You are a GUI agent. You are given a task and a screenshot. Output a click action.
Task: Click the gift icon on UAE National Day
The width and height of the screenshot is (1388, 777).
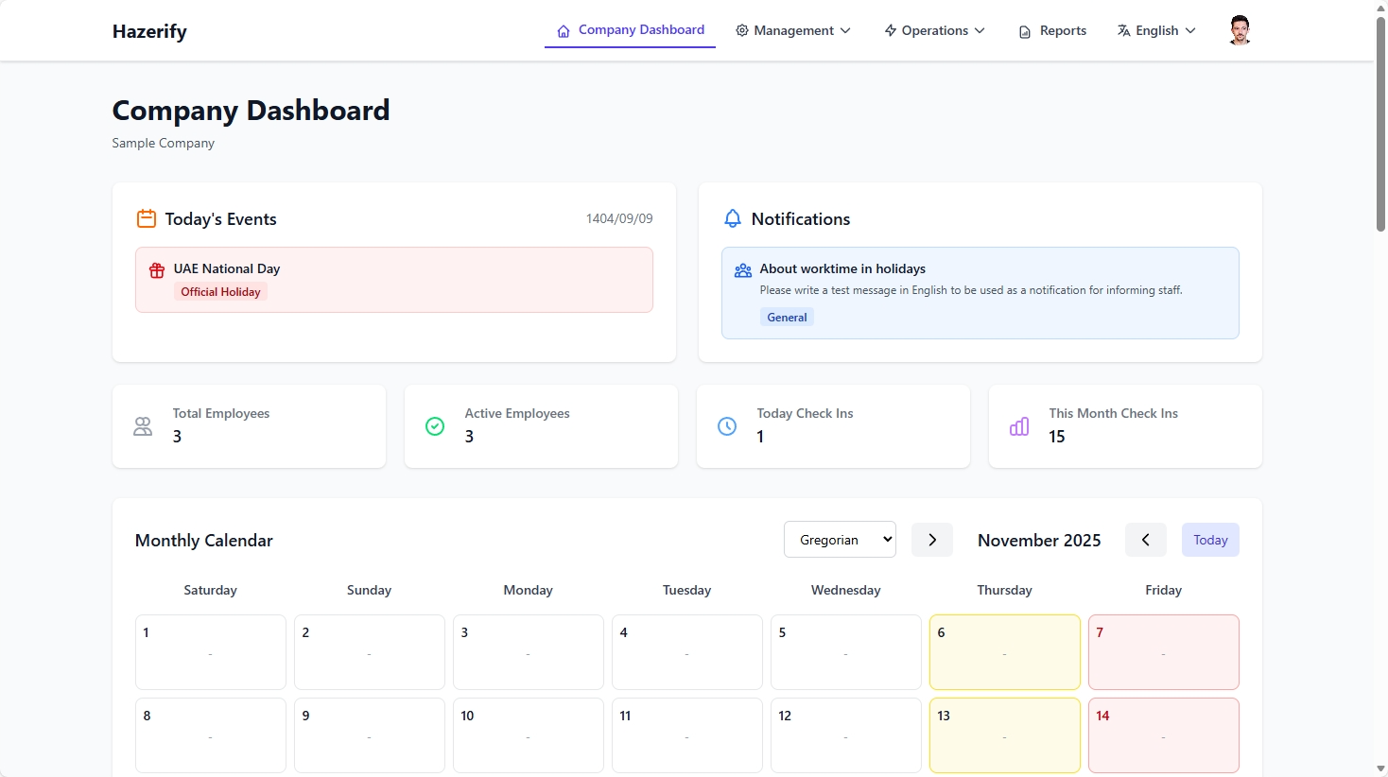click(157, 269)
